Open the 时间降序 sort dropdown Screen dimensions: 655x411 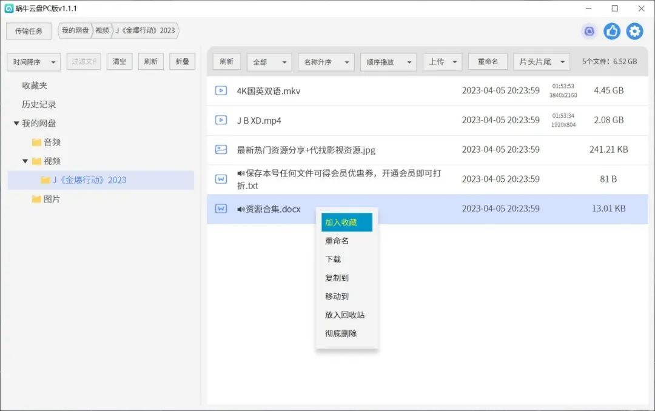pyautogui.click(x=34, y=62)
